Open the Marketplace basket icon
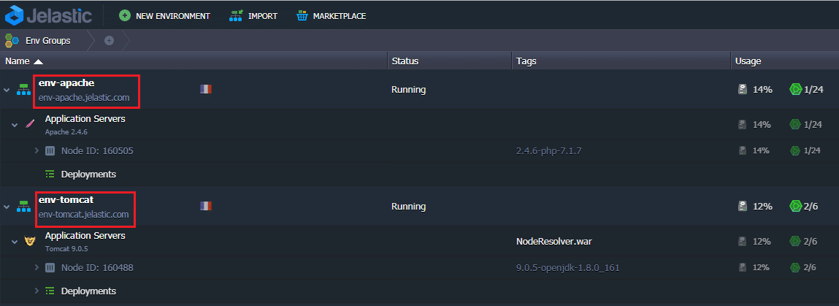Image resolution: width=839 pixels, height=306 pixels. click(302, 16)
